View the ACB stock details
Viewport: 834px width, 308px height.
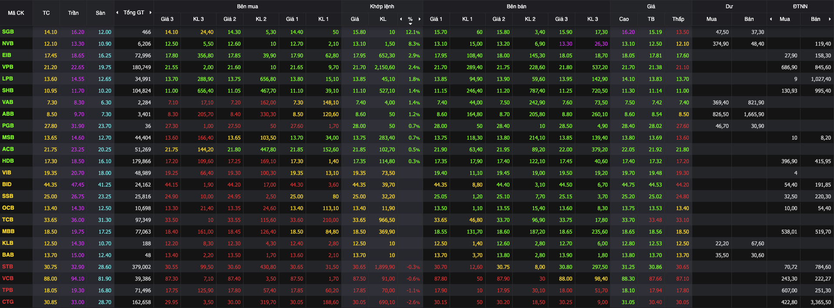(8, 149)
